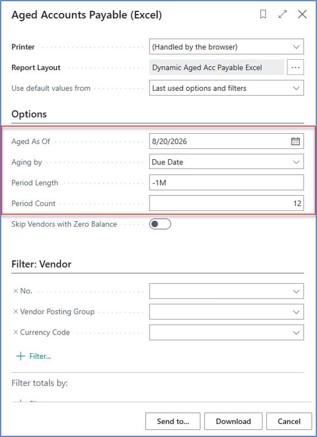Remove the Currency Code filter
The image size is (317, 437).
coord(16,332)
